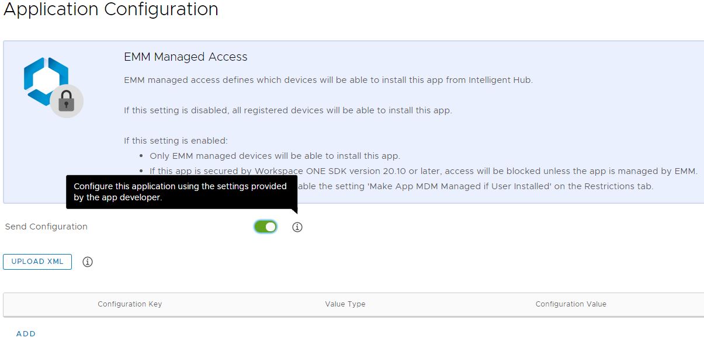Screen dimensions: 704x348
Task: Click the Application Configuration page heading
Action: click(110, 10)
